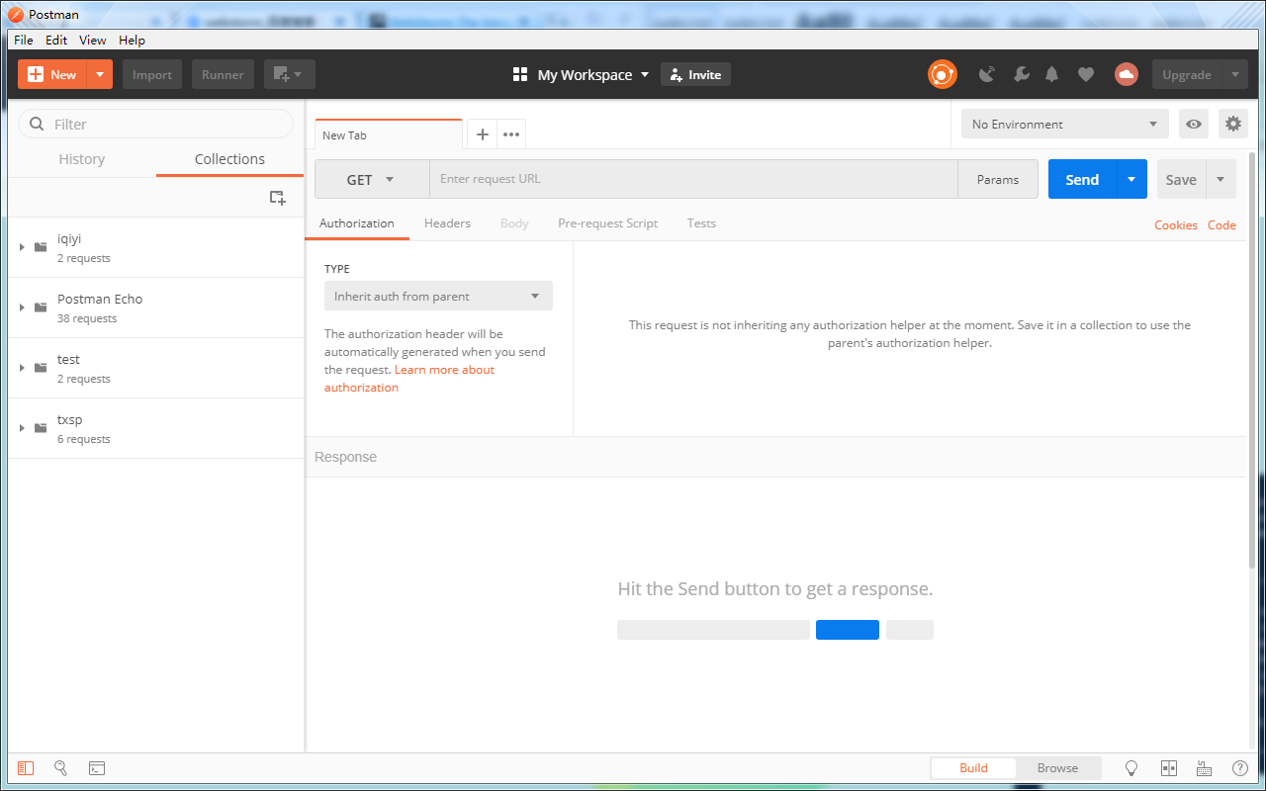Open the Postman console icon
The height and width of the screenshot is (791, 1266).
(x=97, y=768)
